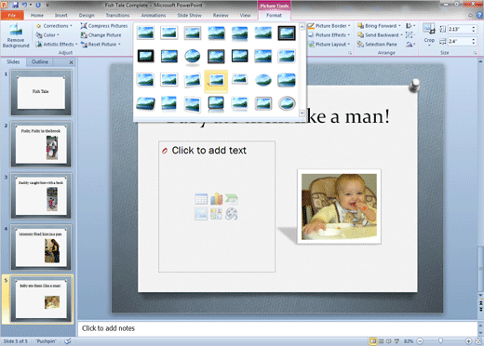Click the 'Click to add notes' area
This screenshot has height=346, width=484.
[x=277, y=328]
